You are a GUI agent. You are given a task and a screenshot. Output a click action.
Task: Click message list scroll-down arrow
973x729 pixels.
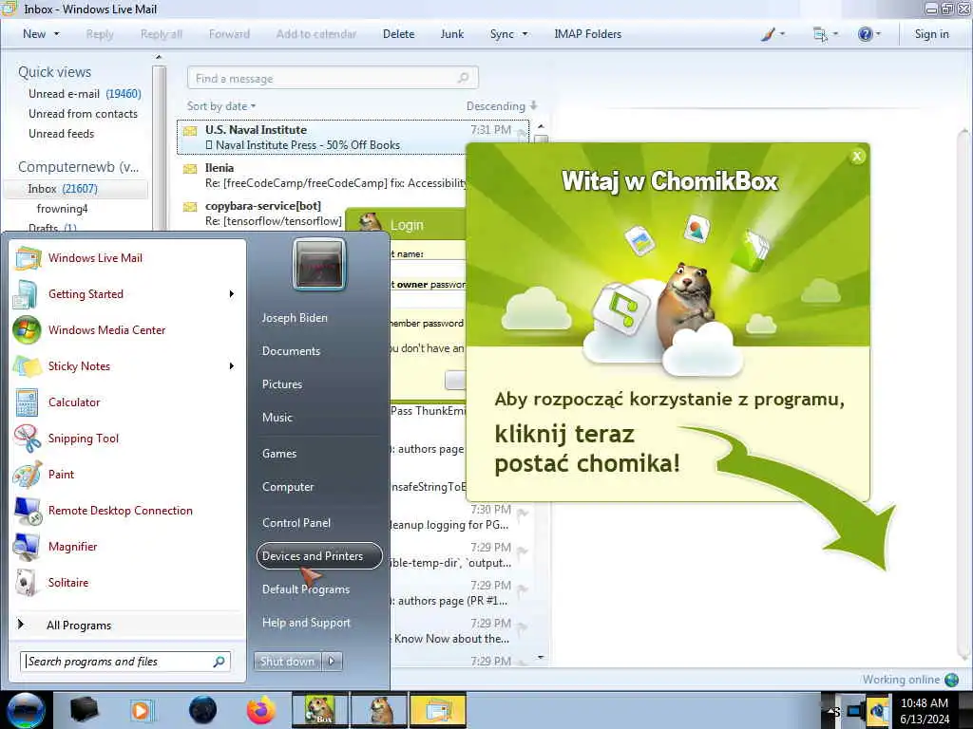coord(541,657)
